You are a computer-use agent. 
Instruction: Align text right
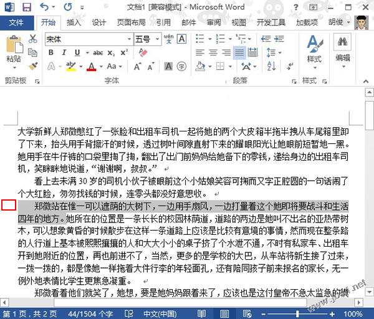(226, 52)
